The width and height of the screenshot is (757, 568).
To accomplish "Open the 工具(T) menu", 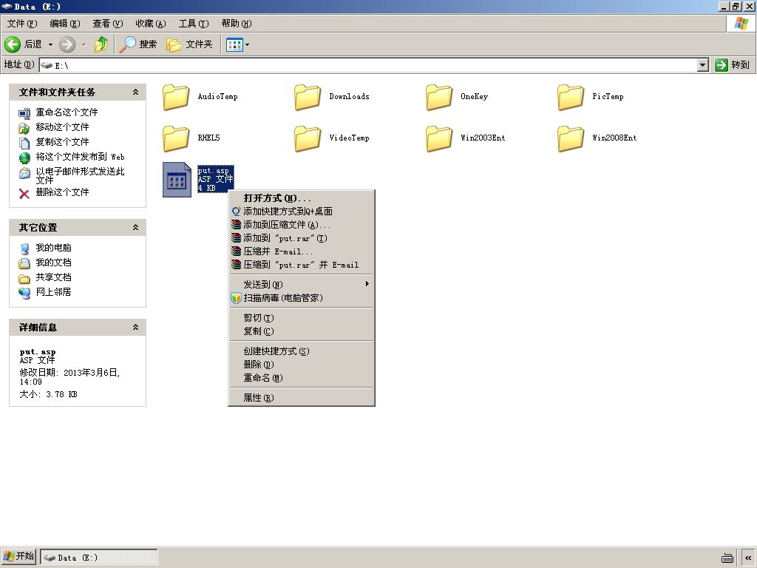I will tap(194, 23).
